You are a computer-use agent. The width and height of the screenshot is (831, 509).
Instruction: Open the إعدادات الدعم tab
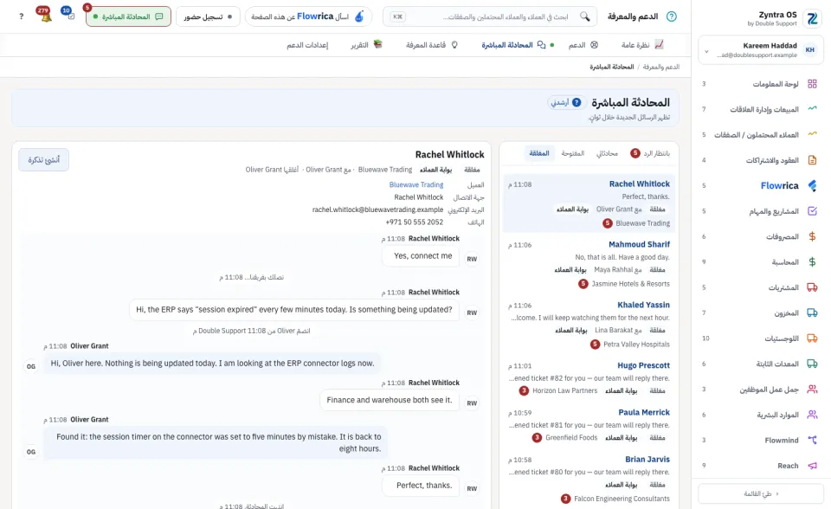pos(307,45)
